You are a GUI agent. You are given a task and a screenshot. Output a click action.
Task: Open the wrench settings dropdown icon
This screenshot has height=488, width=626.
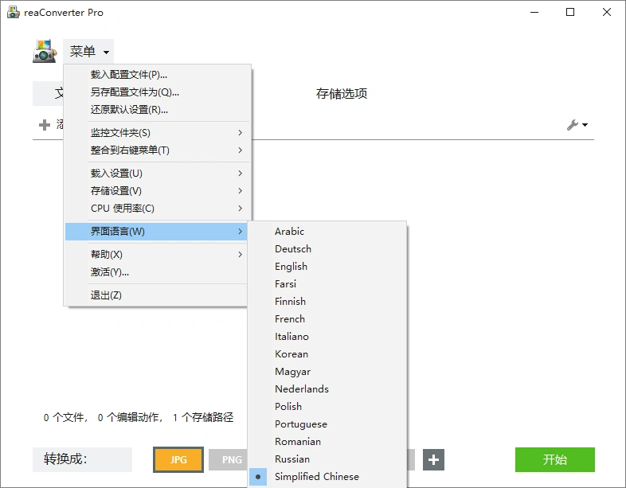(576, 125)
